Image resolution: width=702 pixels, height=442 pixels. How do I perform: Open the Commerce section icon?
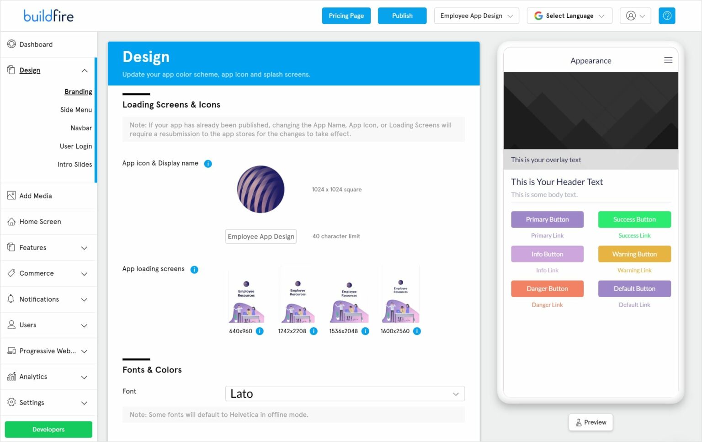pyautogui.click(x=11, y=273)
